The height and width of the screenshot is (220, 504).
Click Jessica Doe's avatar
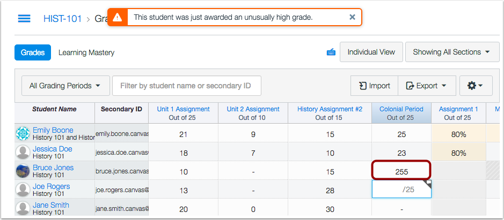[x=23, y=153]
